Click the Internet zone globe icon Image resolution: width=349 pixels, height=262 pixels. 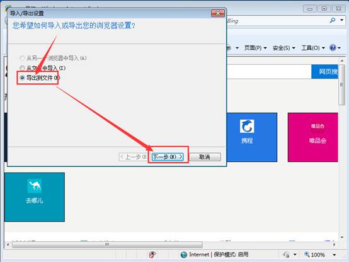tap(184, 254)
